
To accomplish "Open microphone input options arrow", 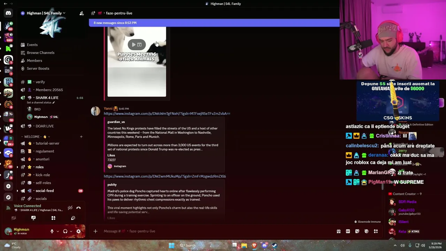I will 57,231.
